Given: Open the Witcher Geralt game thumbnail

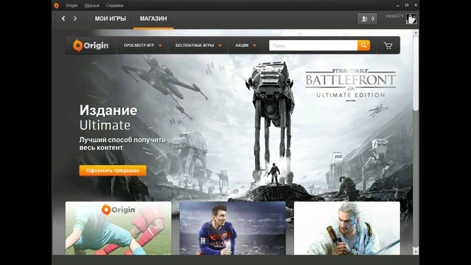Looking at the screenshot, I should tap(347, 228).
